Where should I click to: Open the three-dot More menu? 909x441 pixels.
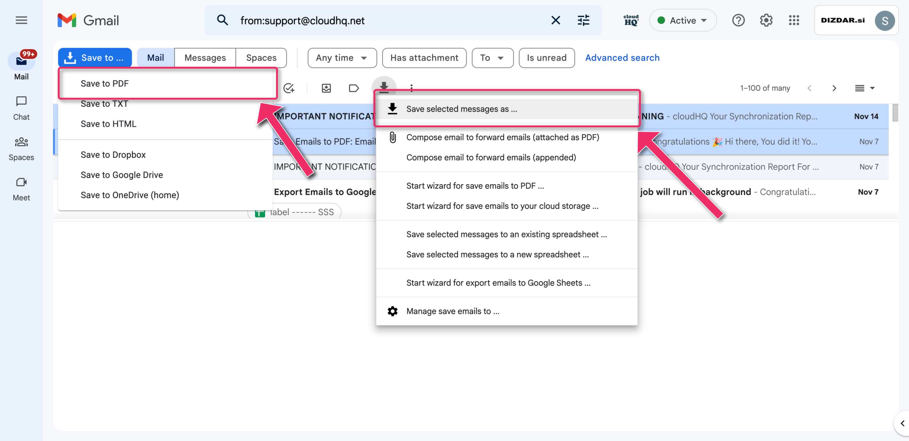coord(412,88)
